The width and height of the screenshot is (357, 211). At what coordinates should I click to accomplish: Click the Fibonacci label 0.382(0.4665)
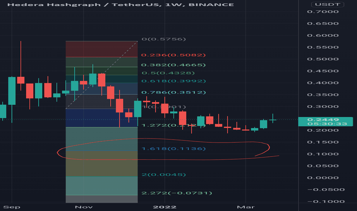click(173, 65)
